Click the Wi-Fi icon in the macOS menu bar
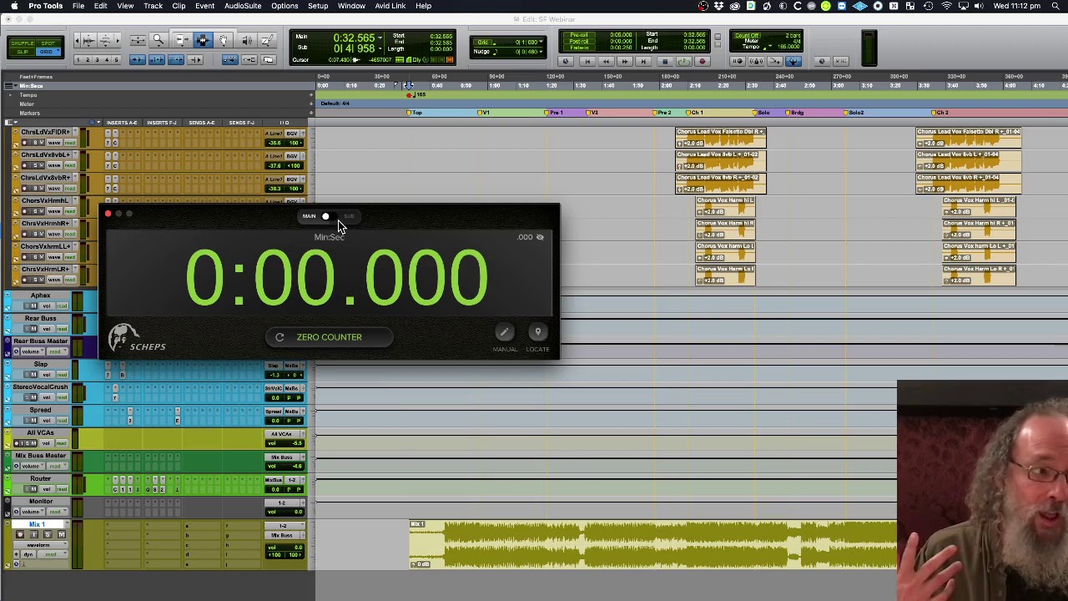Viewport: 1068px width, 601px height. 947,6
